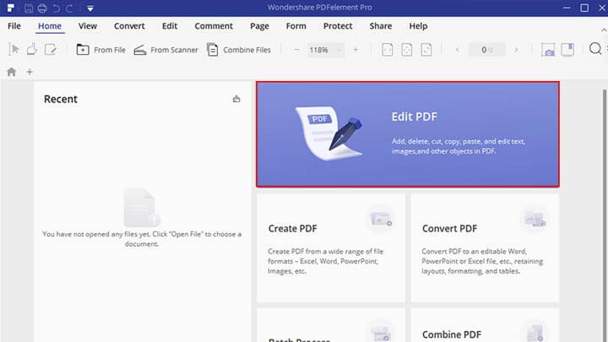Click the Screenshot capture icon
This screenshot has width=608, height=342.
548,50
